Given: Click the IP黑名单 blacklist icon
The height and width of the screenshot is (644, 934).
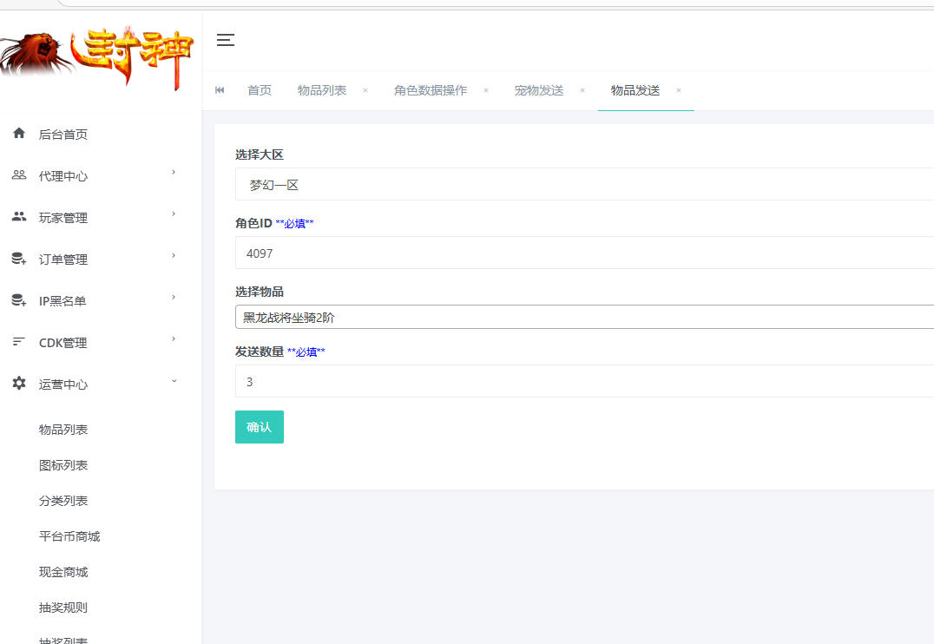Looking at the screenshot, I should coord(19,300).
